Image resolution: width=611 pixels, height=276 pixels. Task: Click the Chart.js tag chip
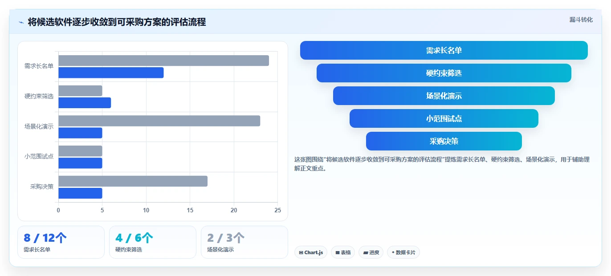coord(311,252)
